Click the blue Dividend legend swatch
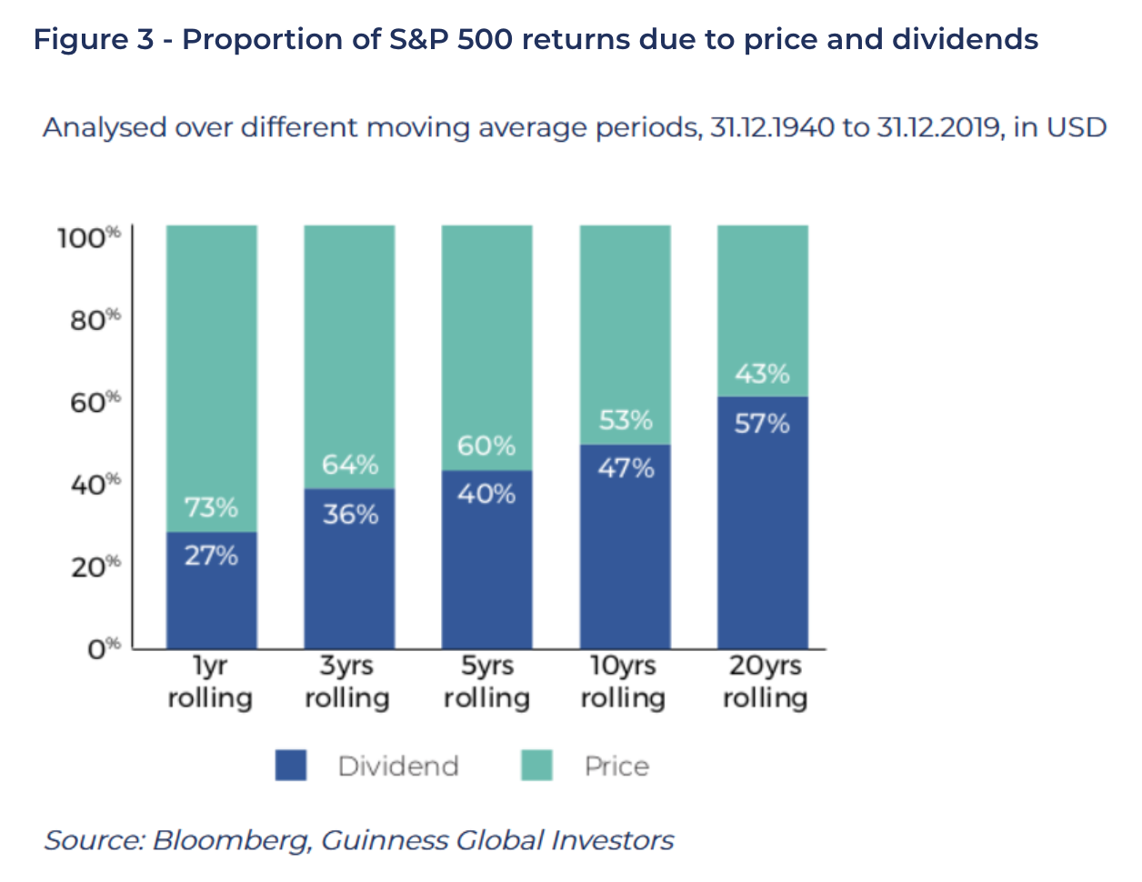The height and width of the screenshot is (882, 1142). 291,766
